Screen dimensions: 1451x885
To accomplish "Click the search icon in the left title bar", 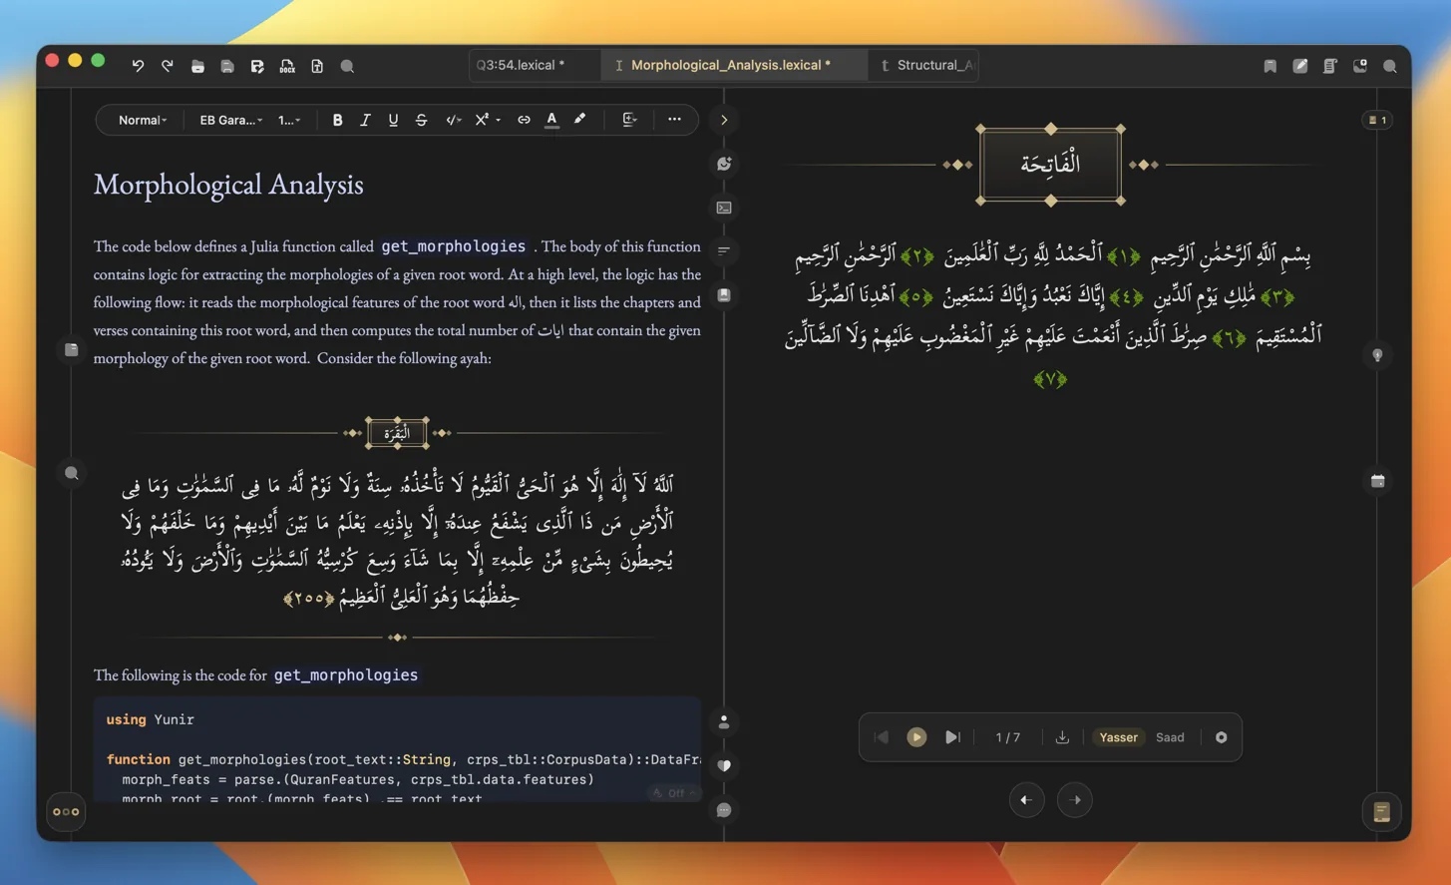I will (347, 66).
